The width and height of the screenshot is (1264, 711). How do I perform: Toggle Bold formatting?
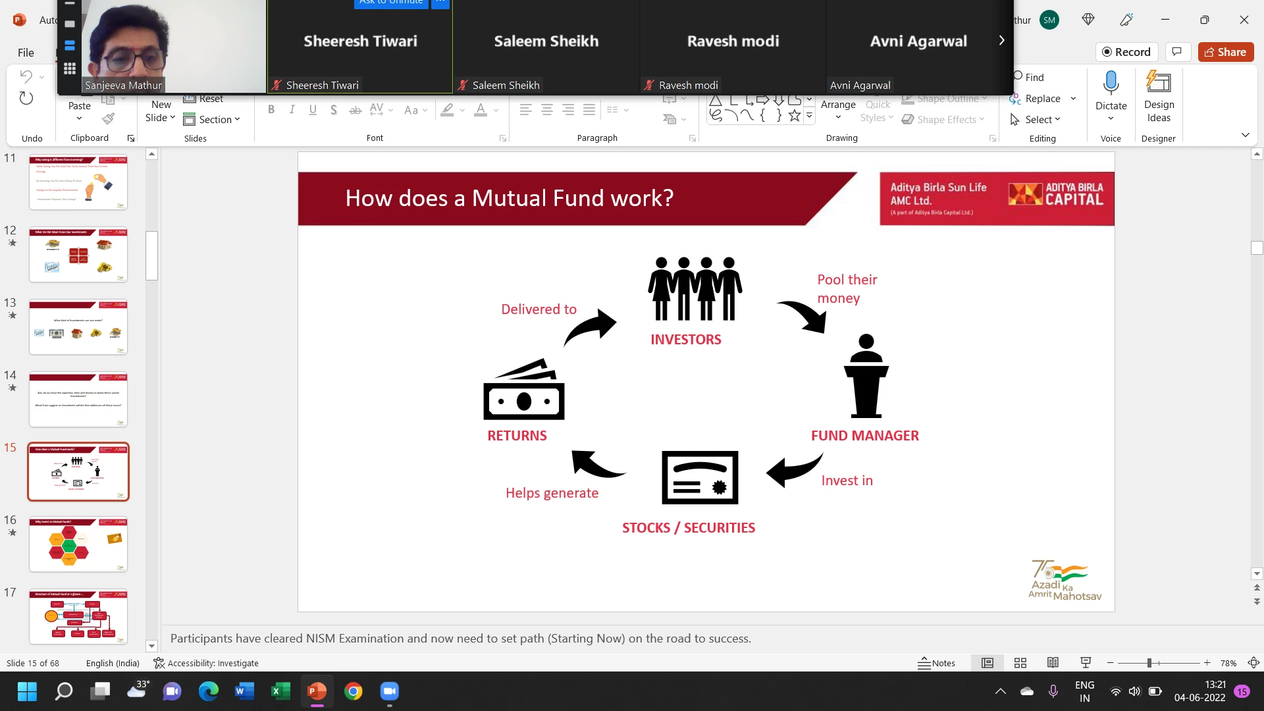[271, 110]
